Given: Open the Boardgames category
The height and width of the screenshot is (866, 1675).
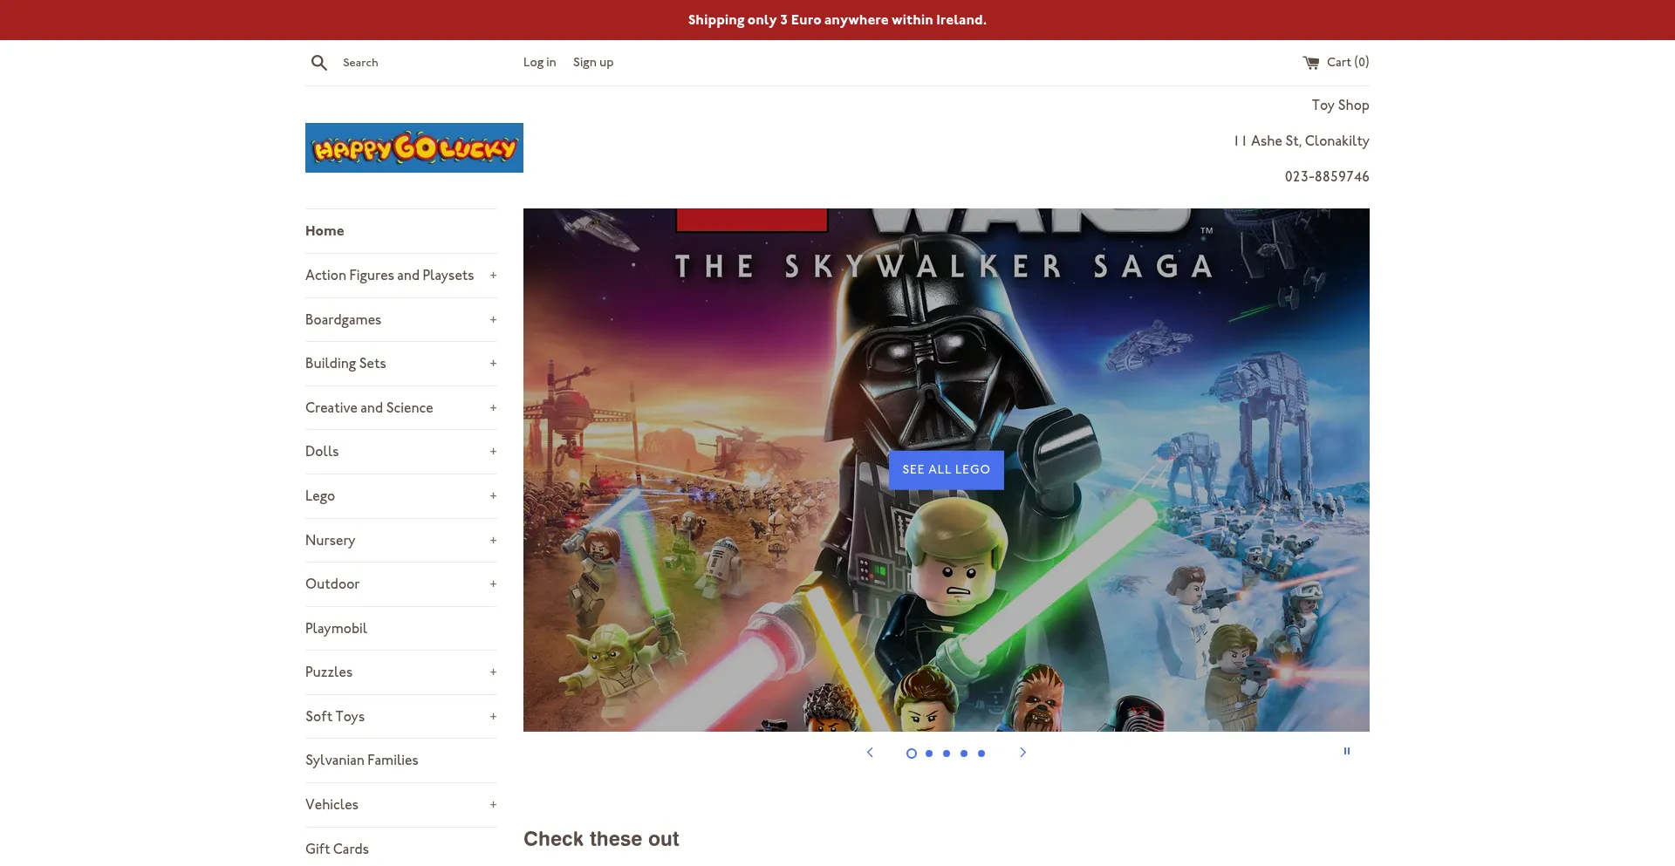Looking at the screenshot, I should 343,320.
